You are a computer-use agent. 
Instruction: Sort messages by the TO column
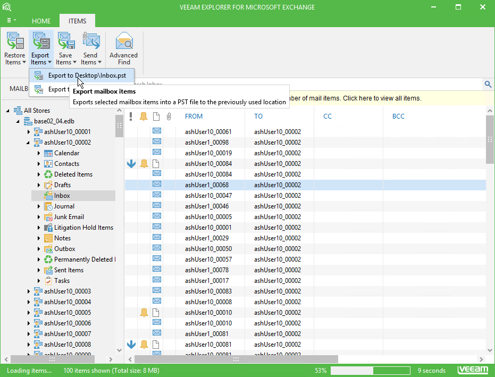(258, 116)
